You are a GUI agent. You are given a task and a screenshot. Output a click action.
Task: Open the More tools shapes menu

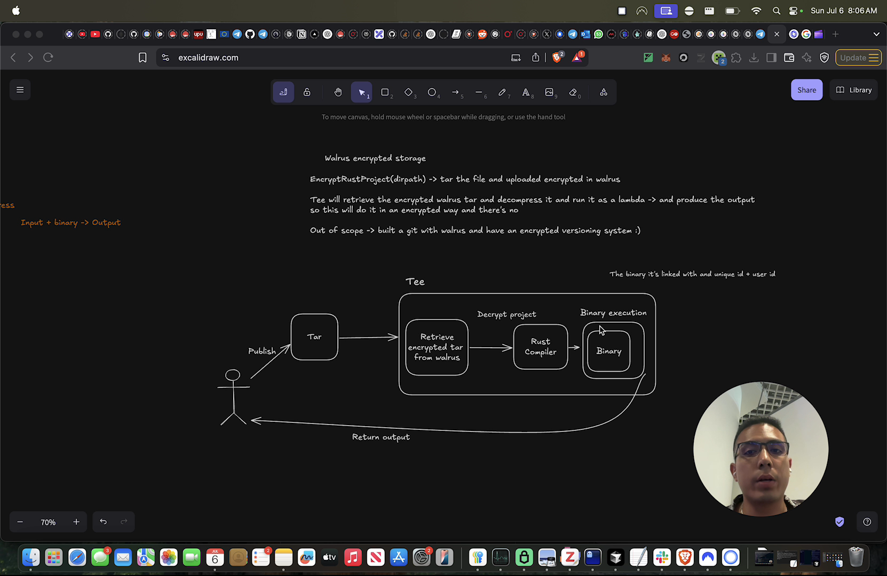tap(604, 92)
